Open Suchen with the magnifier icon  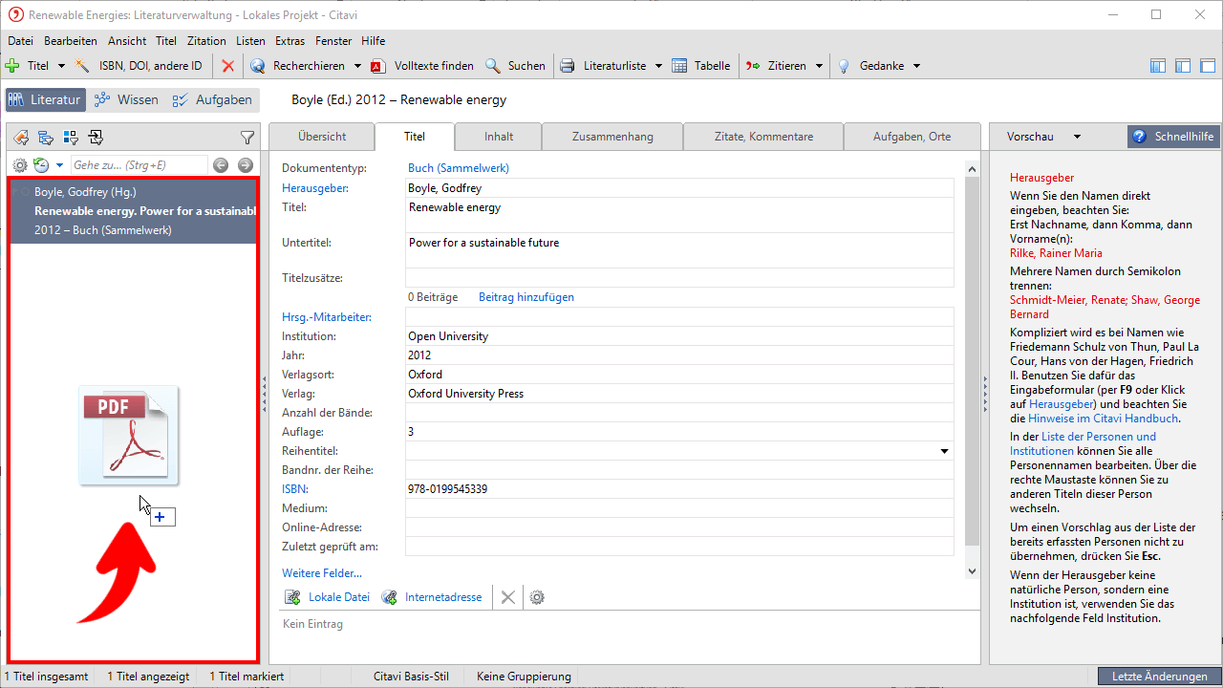pos(493,66)
